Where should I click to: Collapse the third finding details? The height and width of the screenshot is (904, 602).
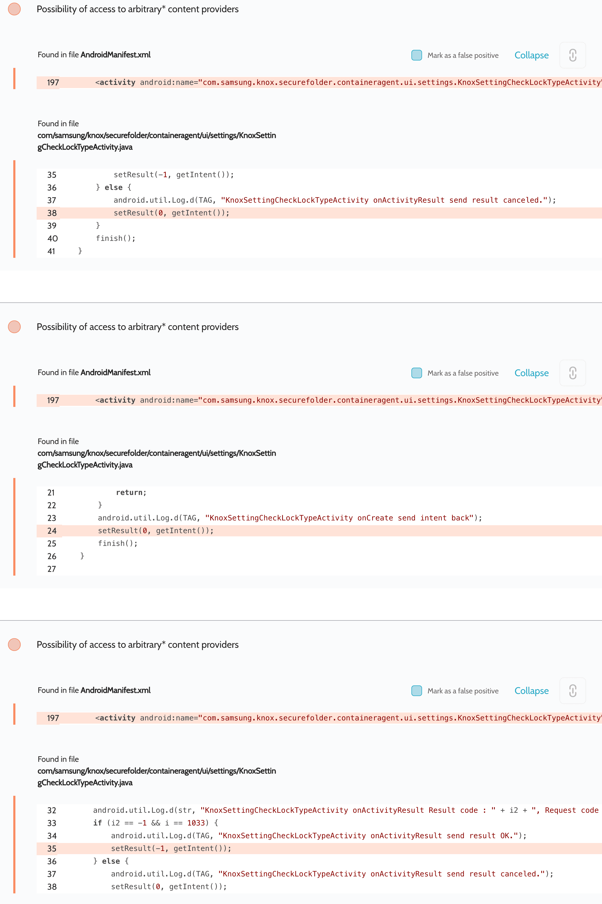pyautogui.click(x=531, y=691)
